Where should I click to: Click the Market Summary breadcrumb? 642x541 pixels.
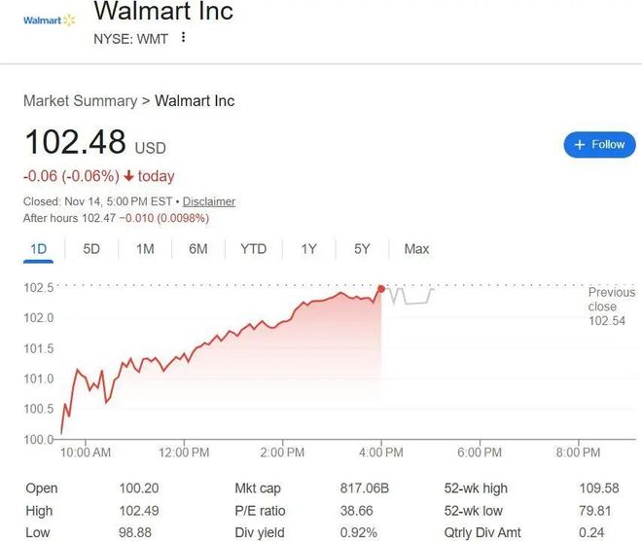[80, 101]
